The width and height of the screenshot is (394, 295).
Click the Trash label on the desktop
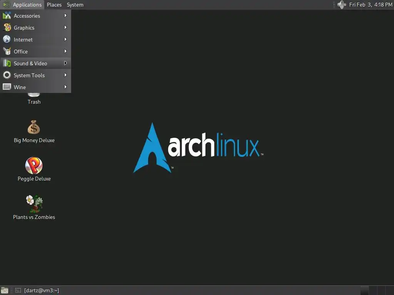(x=34, y=102)
